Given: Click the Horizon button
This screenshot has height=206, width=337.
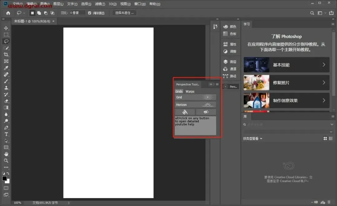Looking at the screenshot, I should point(195,105).
